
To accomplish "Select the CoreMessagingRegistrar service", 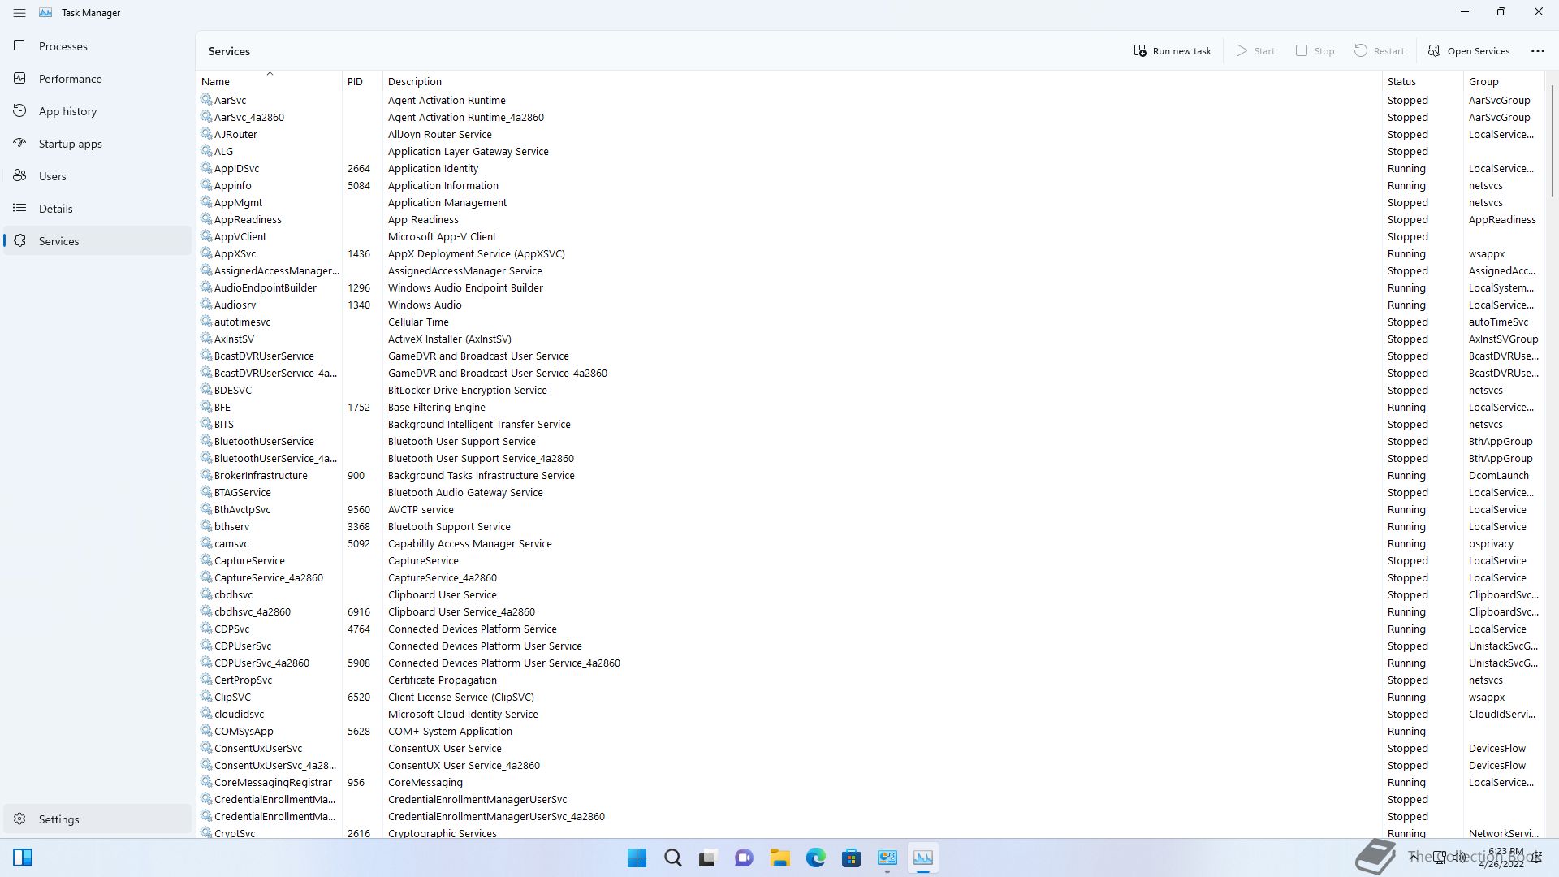I will [x=870, y=782].
